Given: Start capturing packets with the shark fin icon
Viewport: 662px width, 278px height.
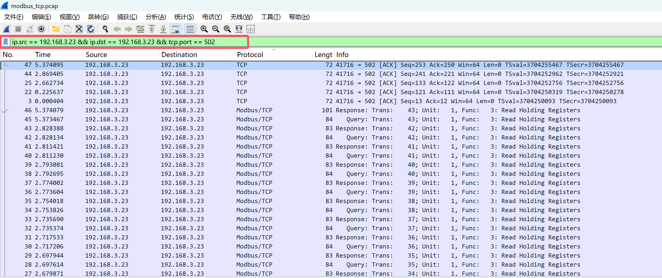Looking at the screenshot, I should pos(7,29).
